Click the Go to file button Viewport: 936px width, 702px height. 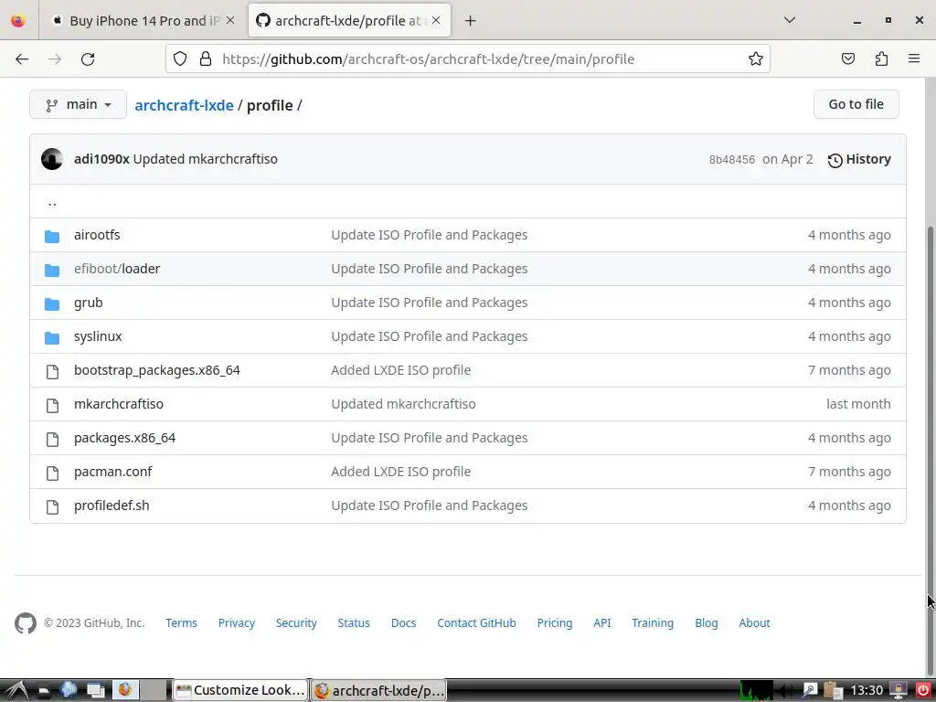point(856,104)
